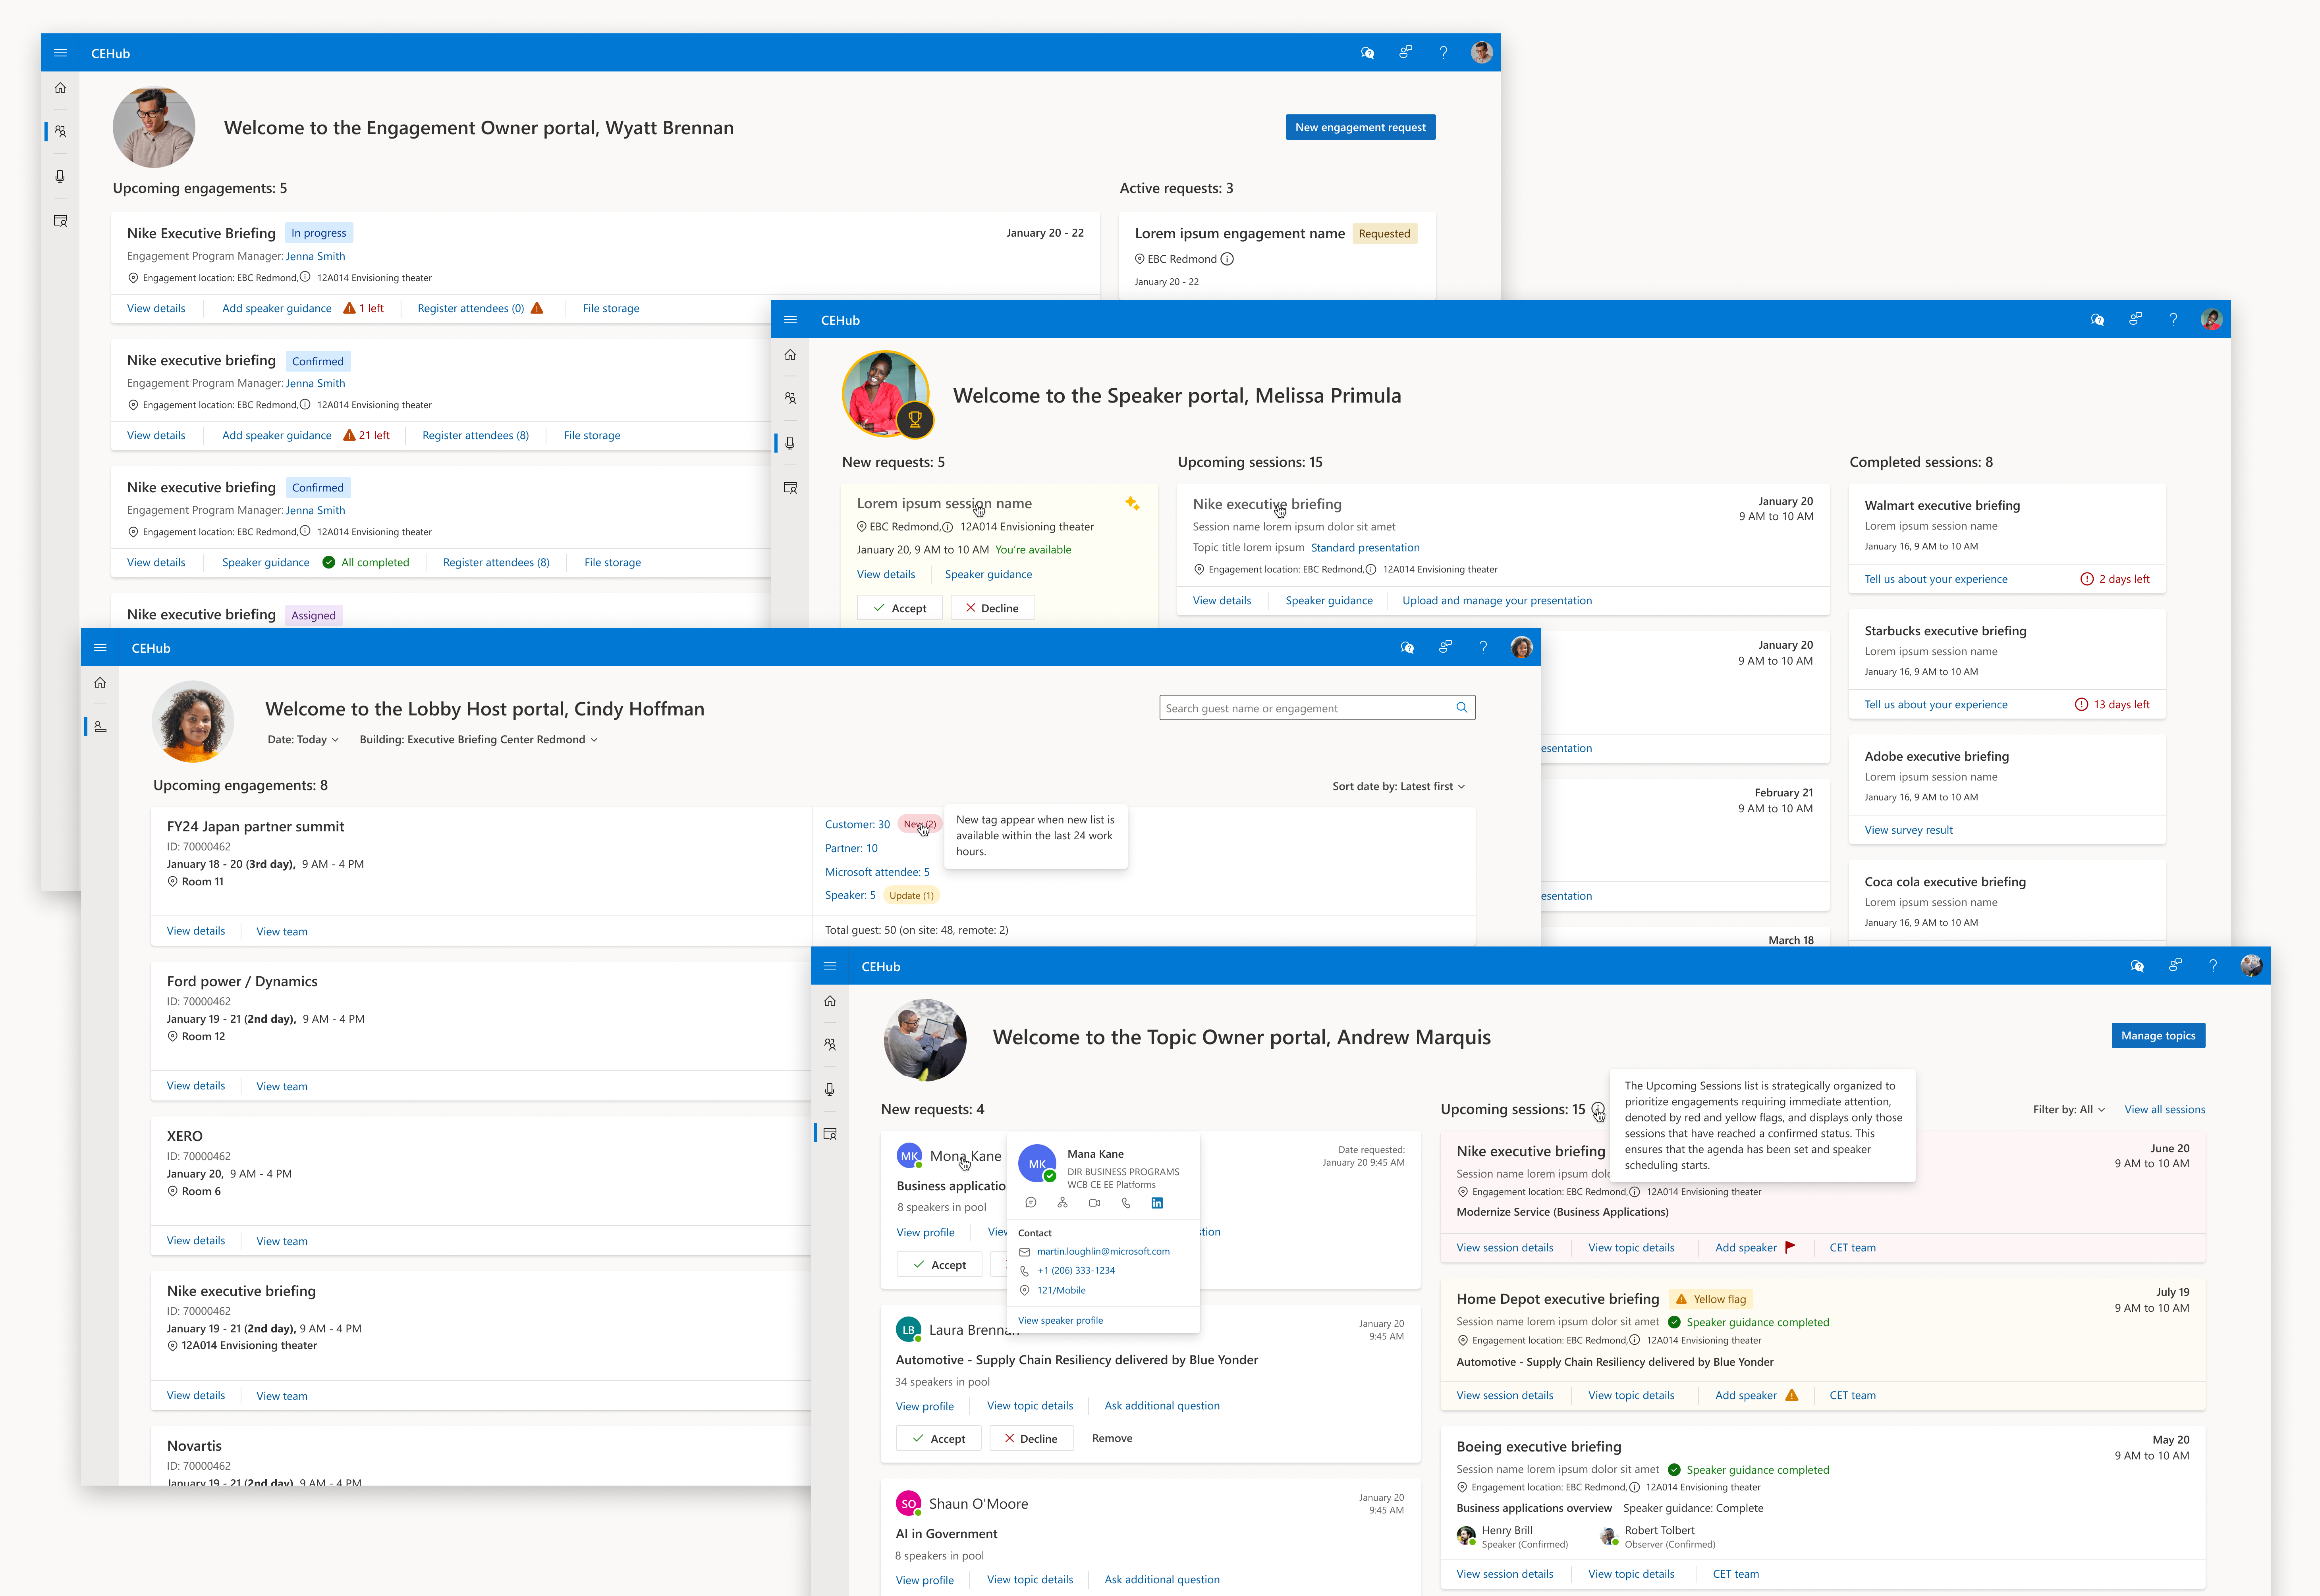The width and height of the screenshot is (2320, 1596).
Task: Select engagement owner people icon in Speaker sidebar
Action: (790, 398)
